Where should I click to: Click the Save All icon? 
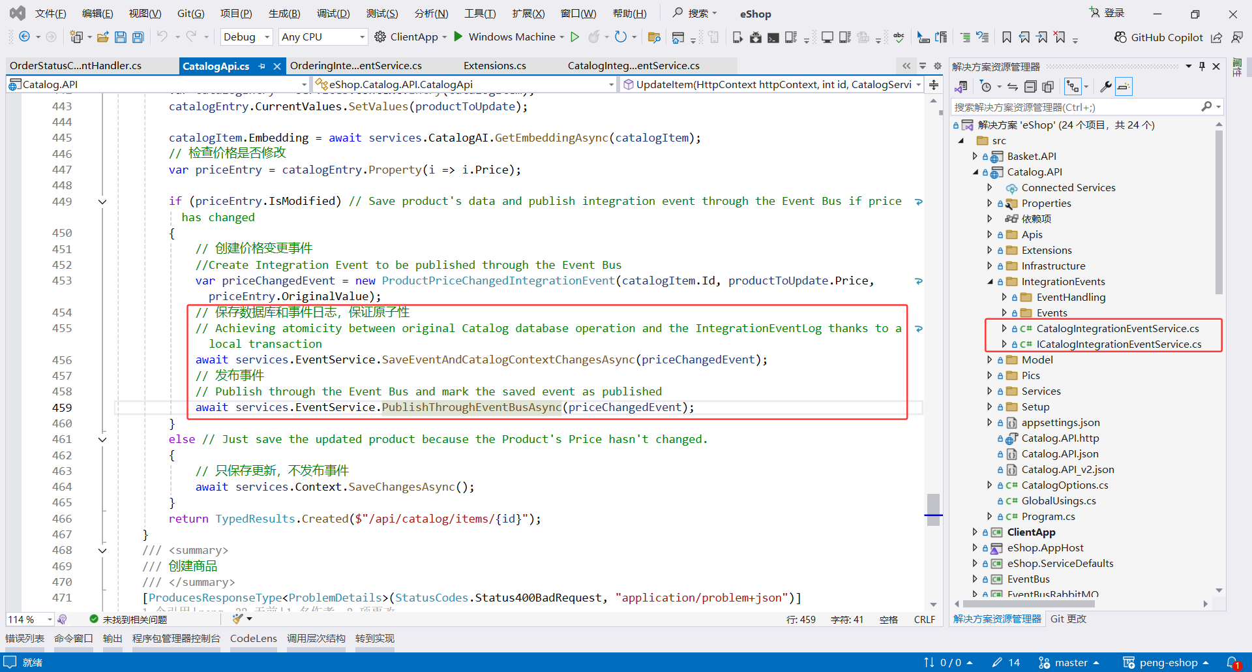138,37
